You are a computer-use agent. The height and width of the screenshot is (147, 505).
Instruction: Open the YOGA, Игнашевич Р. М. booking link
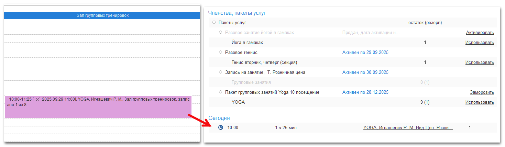tap(408, 128)
